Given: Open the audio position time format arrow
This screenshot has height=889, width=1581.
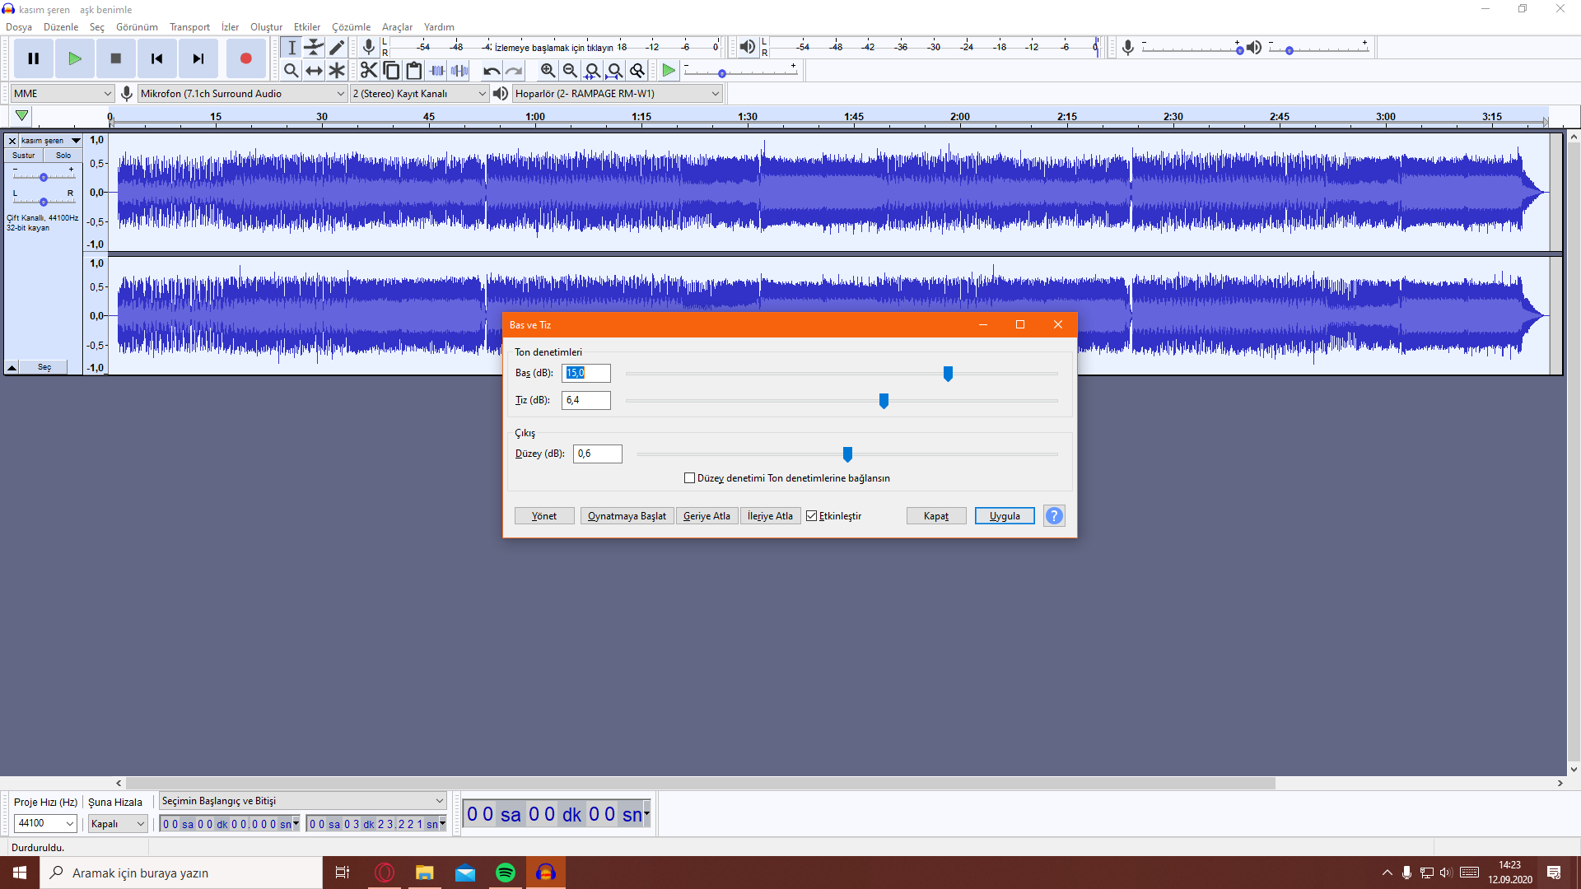Looking at the screenshot, I should coord(646,814).
